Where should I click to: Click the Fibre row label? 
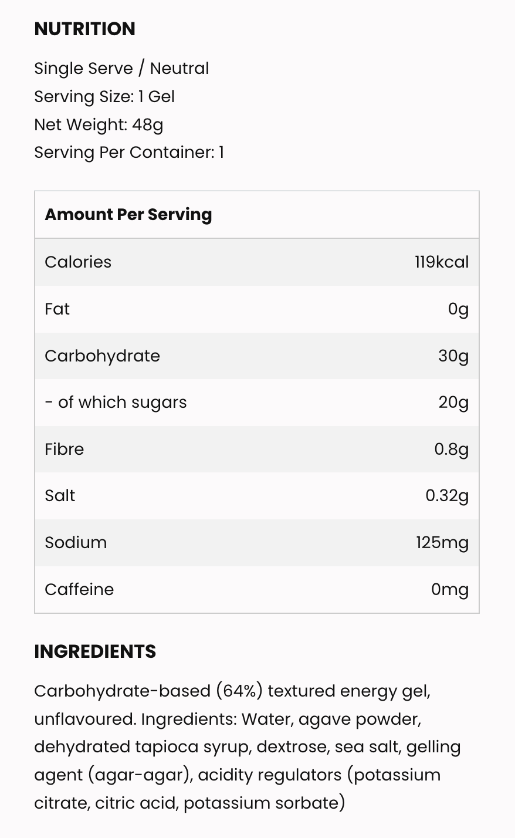(x=65, y=449)
